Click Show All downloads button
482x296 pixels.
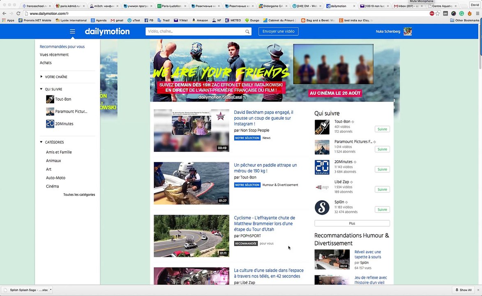tap(463, 290)
